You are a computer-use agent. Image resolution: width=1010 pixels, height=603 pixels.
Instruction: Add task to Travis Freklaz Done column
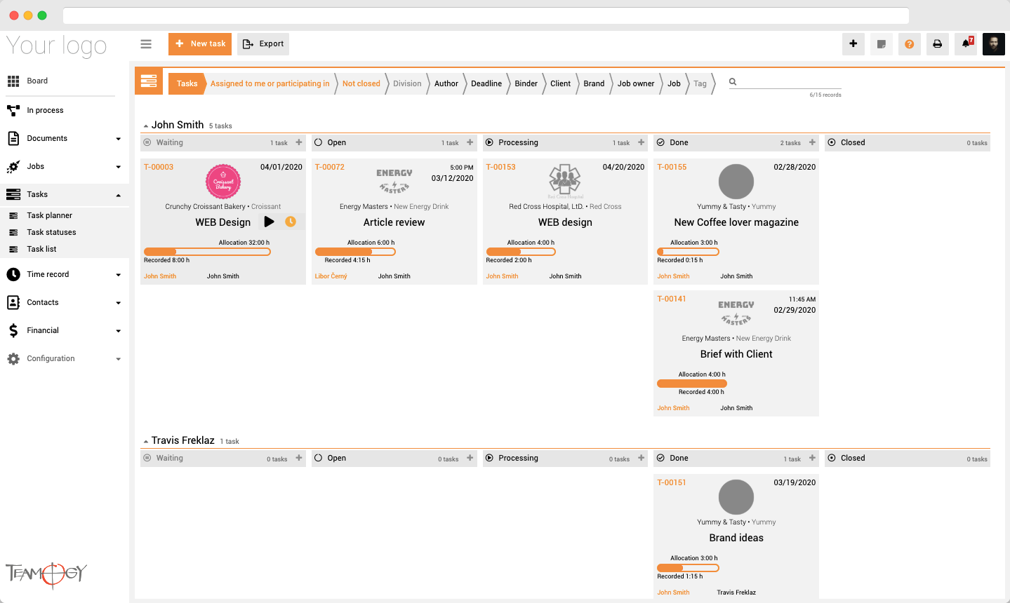813,458
